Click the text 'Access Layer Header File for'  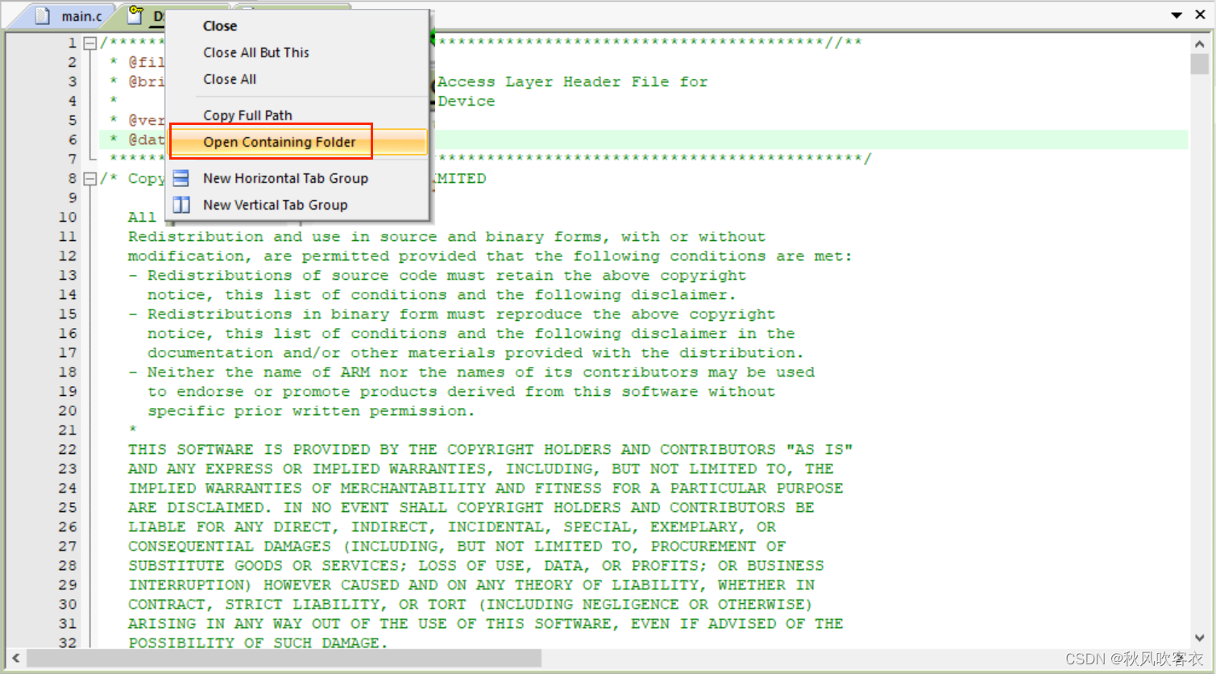tap(572, 81)
